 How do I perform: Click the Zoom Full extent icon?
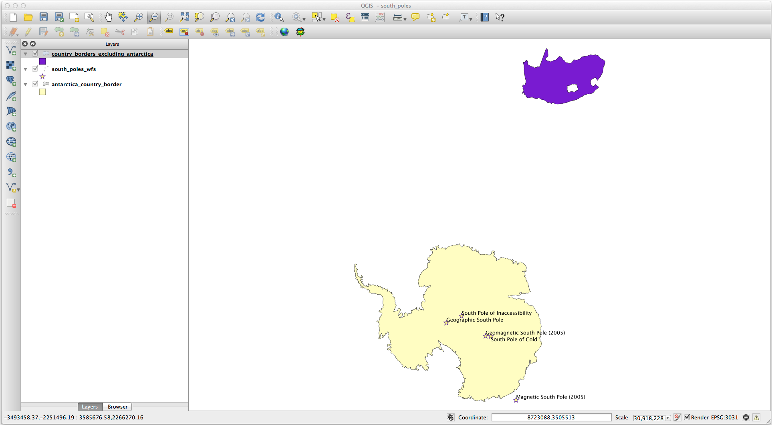[x=184, y=17]
